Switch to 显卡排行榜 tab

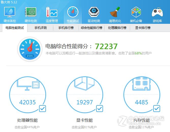click(143, 28)
